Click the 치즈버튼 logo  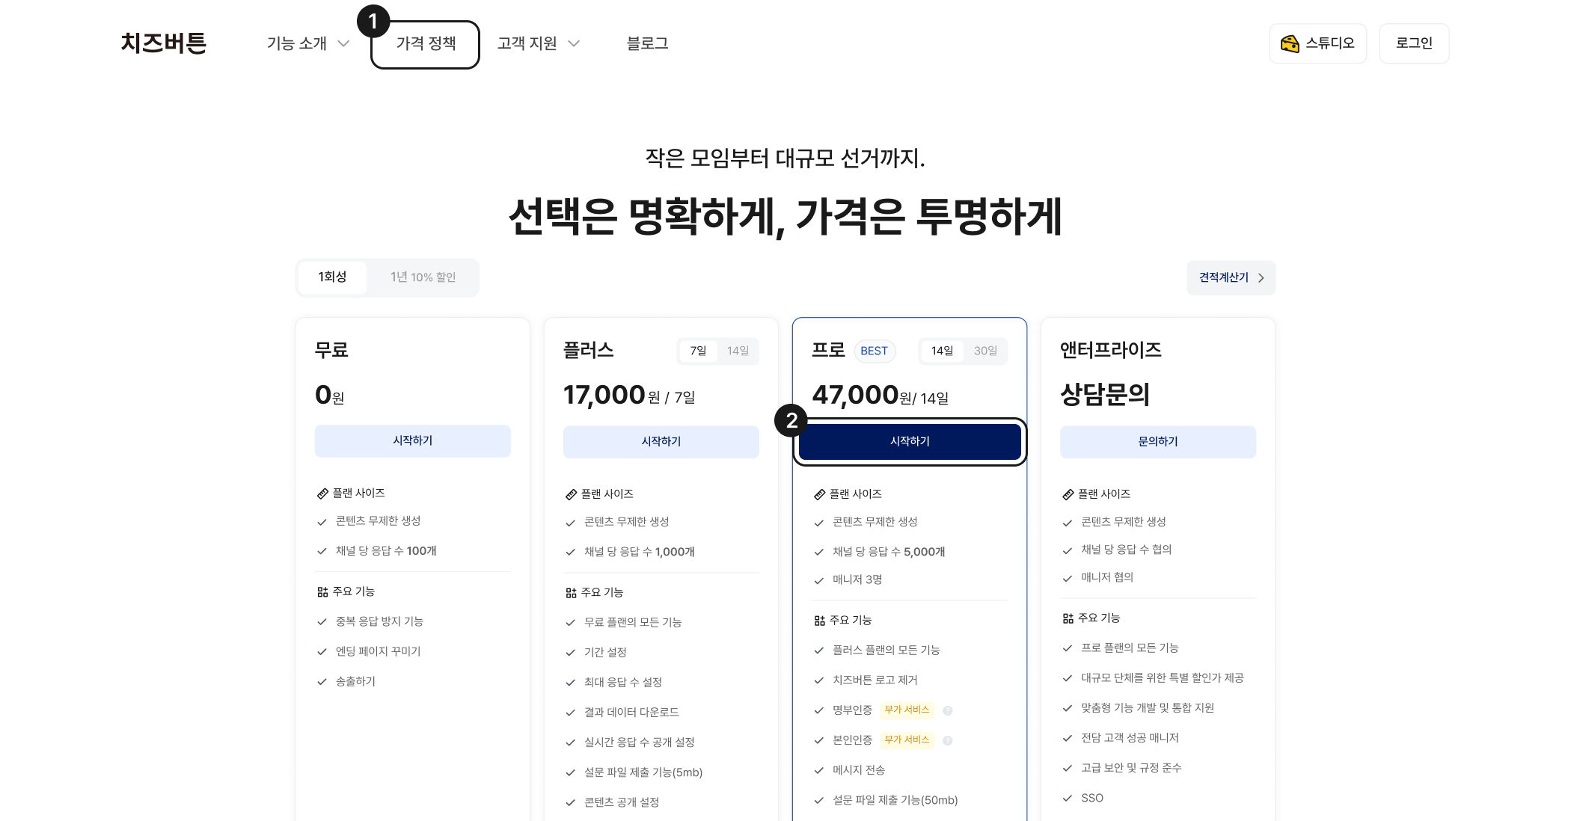click(x=163, y=43)
